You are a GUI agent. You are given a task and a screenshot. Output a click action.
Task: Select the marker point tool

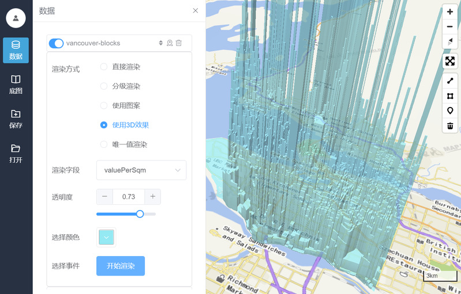(x=450, y=111)
